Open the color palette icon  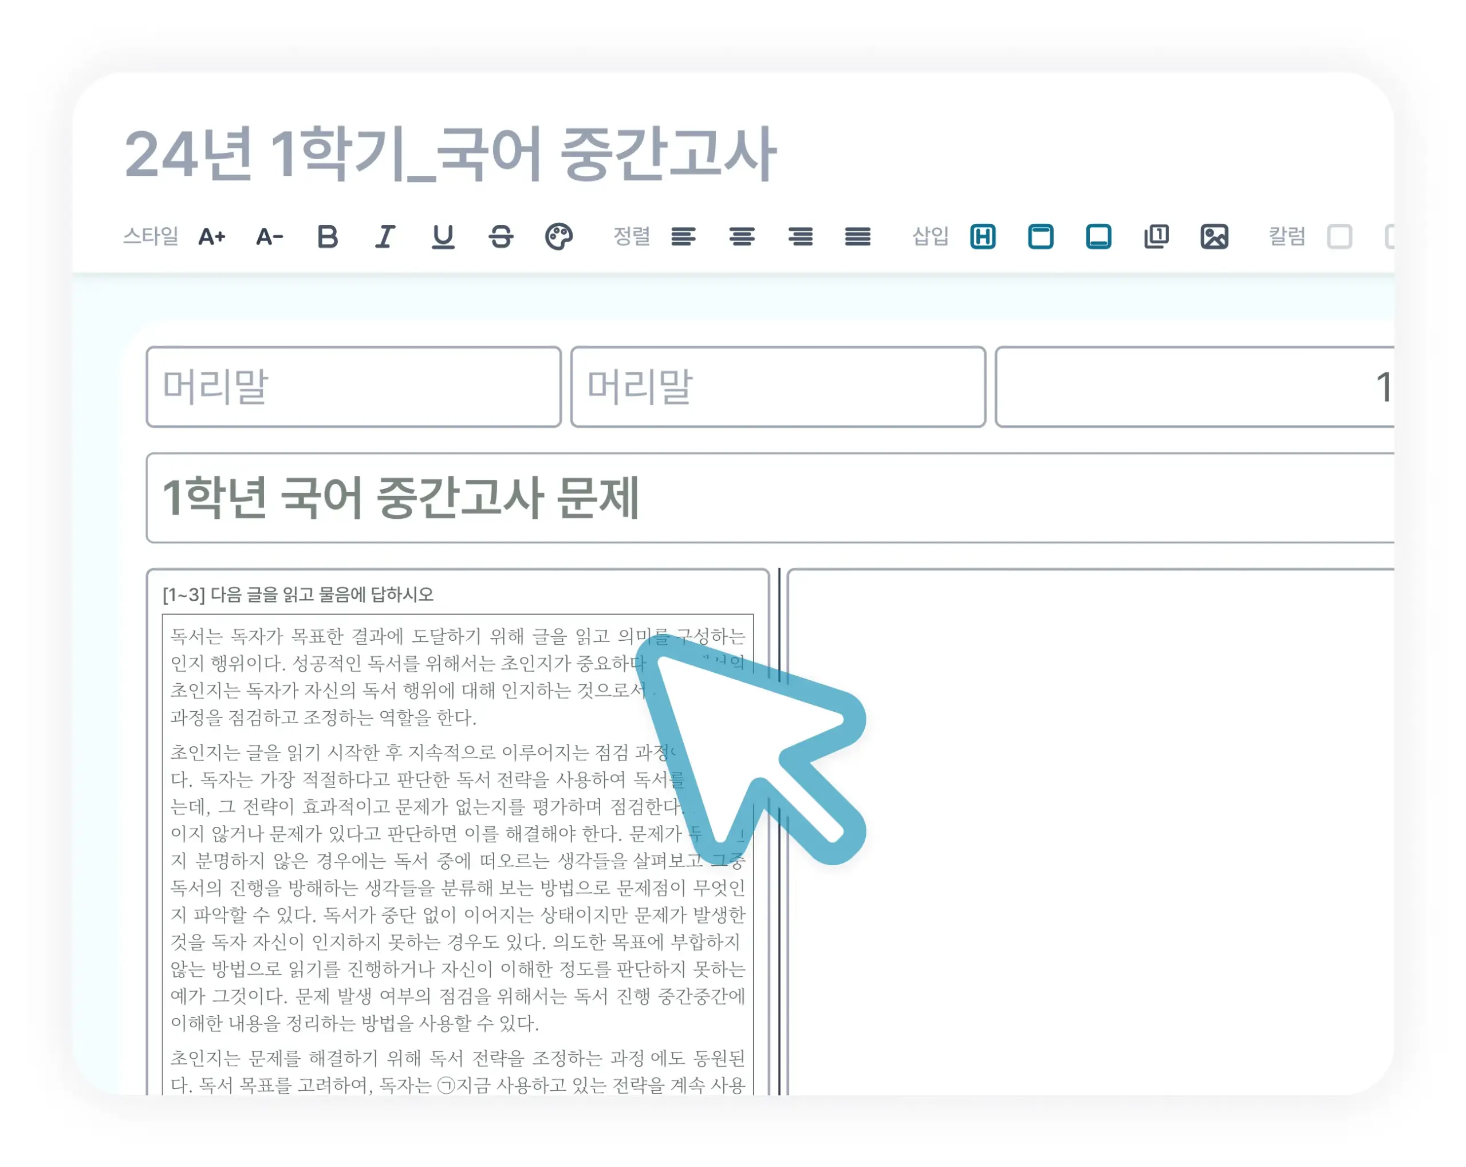[559, 236]
